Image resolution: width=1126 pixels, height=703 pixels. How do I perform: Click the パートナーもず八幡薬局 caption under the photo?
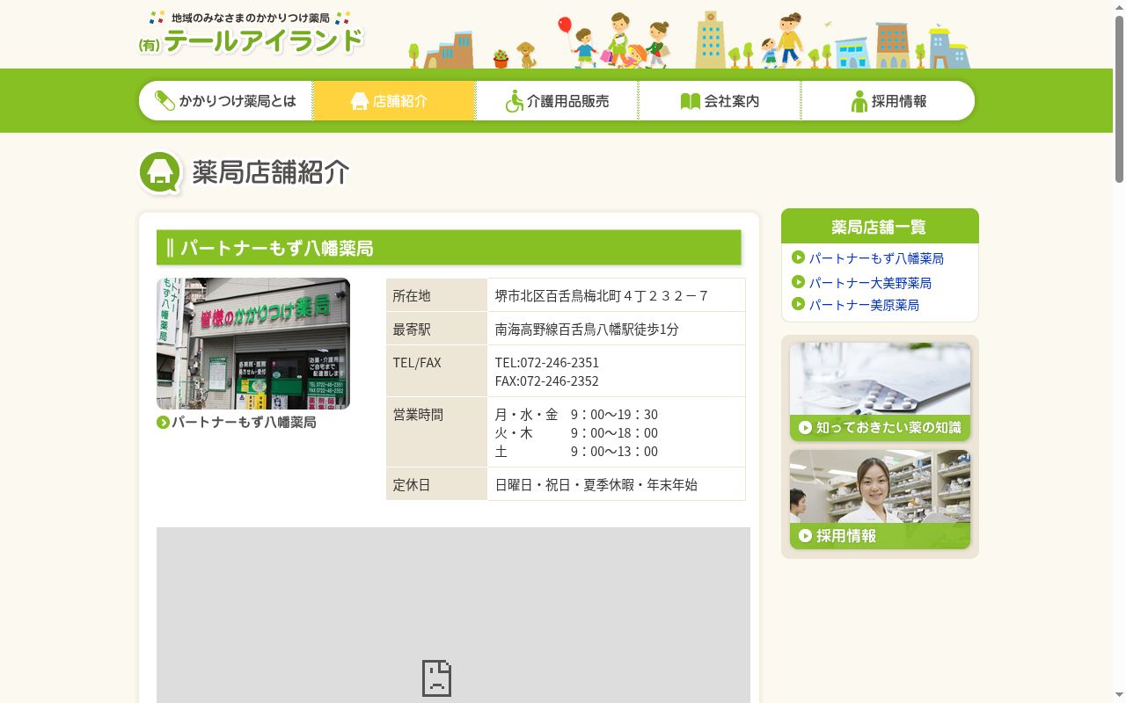[244, 423]
